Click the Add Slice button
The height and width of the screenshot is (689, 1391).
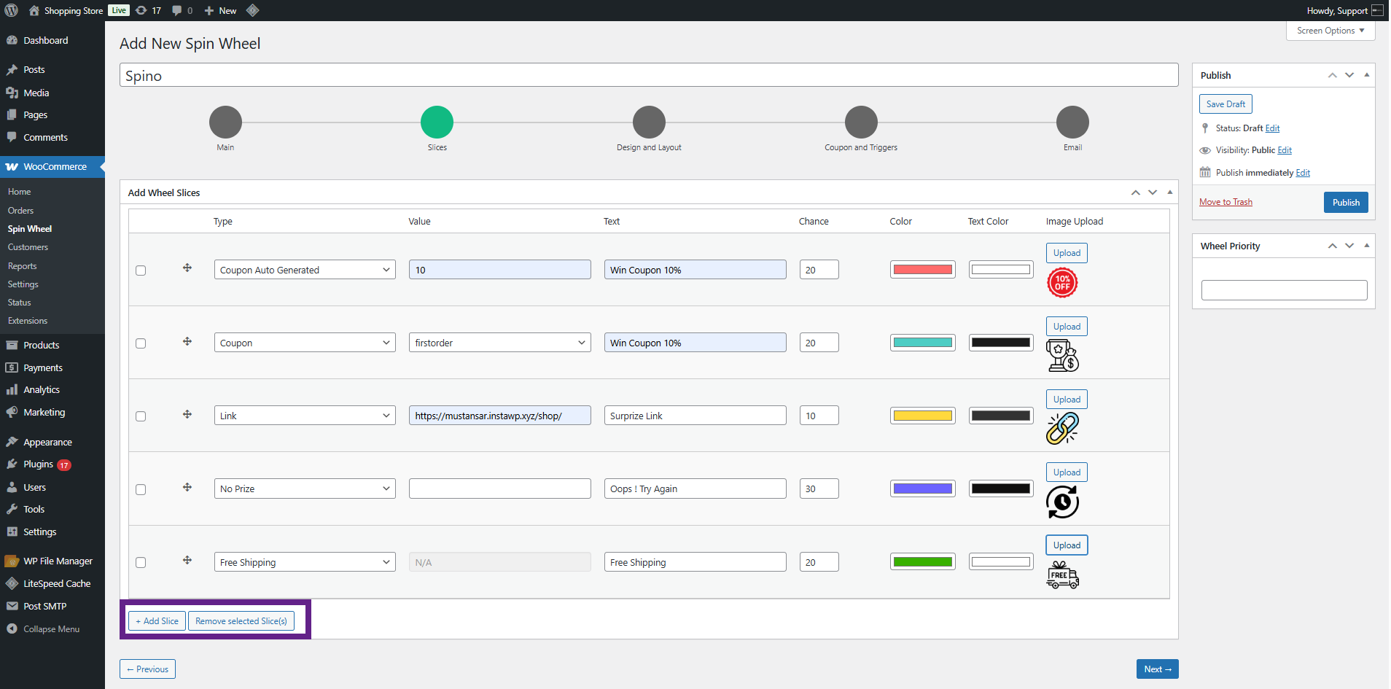click(157, 620)
